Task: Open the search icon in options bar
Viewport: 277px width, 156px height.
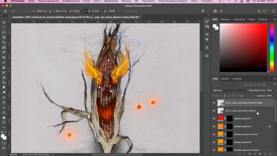Action: pyautogui.click(x=259, y=11)
